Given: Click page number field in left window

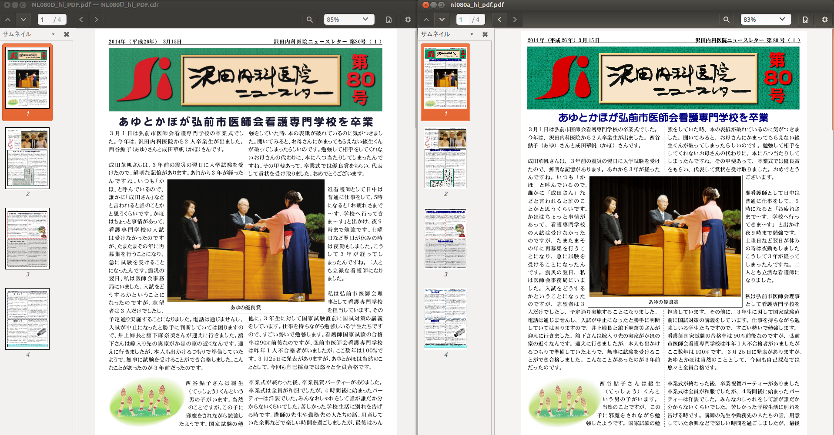Looking at the screenshot, I should (45, 20).
